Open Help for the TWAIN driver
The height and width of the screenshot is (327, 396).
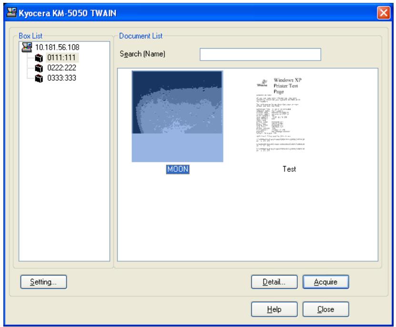[x=274, y=309]
